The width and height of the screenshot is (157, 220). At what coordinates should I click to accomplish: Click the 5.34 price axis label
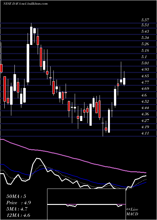(145, 38)
